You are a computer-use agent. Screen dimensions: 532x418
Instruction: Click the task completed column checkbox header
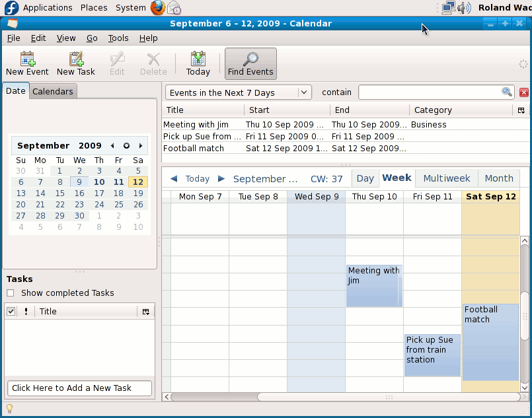(11, 311)
